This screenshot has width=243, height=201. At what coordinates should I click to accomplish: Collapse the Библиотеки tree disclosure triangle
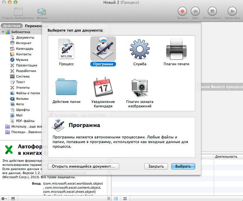(x=3, y=32)
